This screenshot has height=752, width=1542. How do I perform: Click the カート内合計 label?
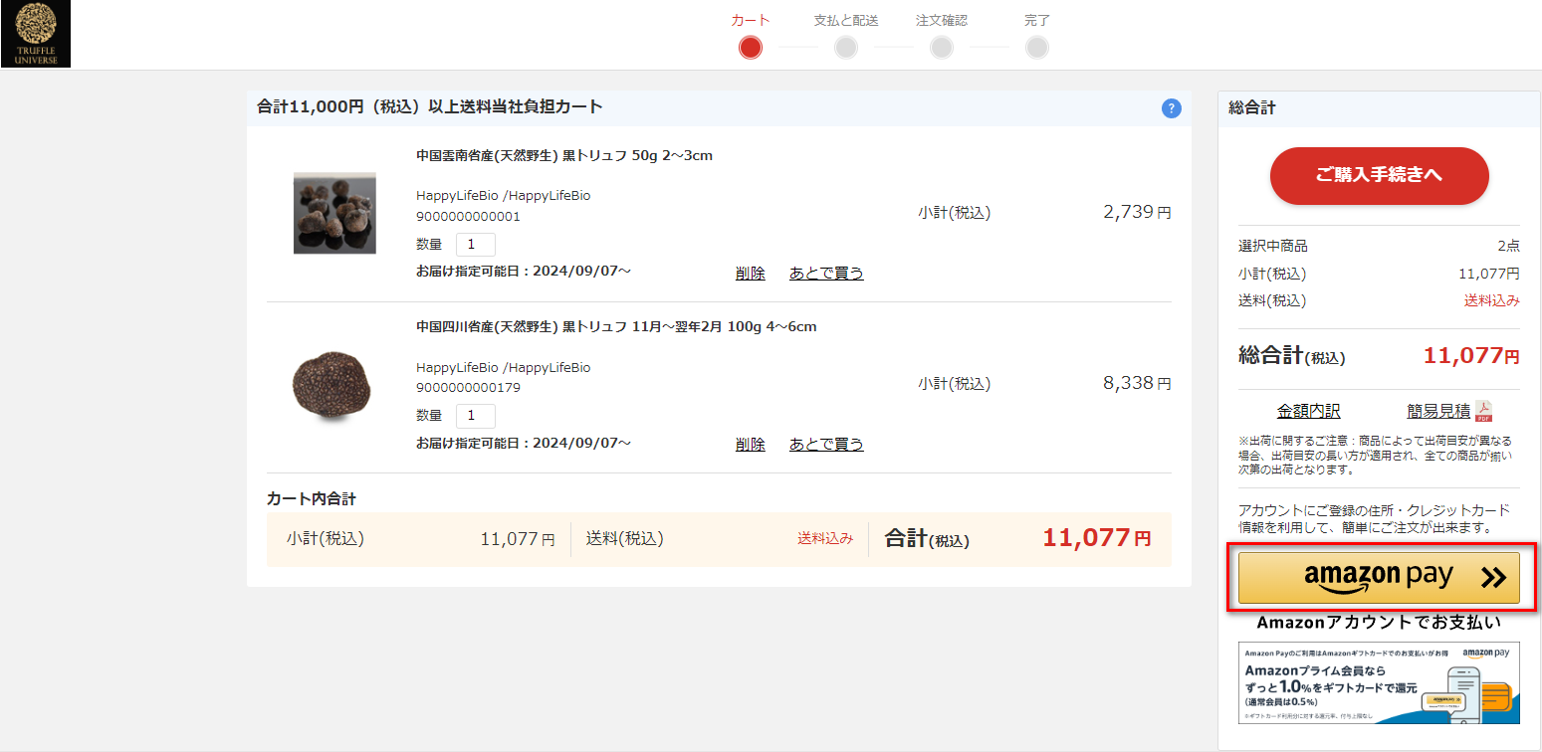pyautogui.click(x=312, y=498)
